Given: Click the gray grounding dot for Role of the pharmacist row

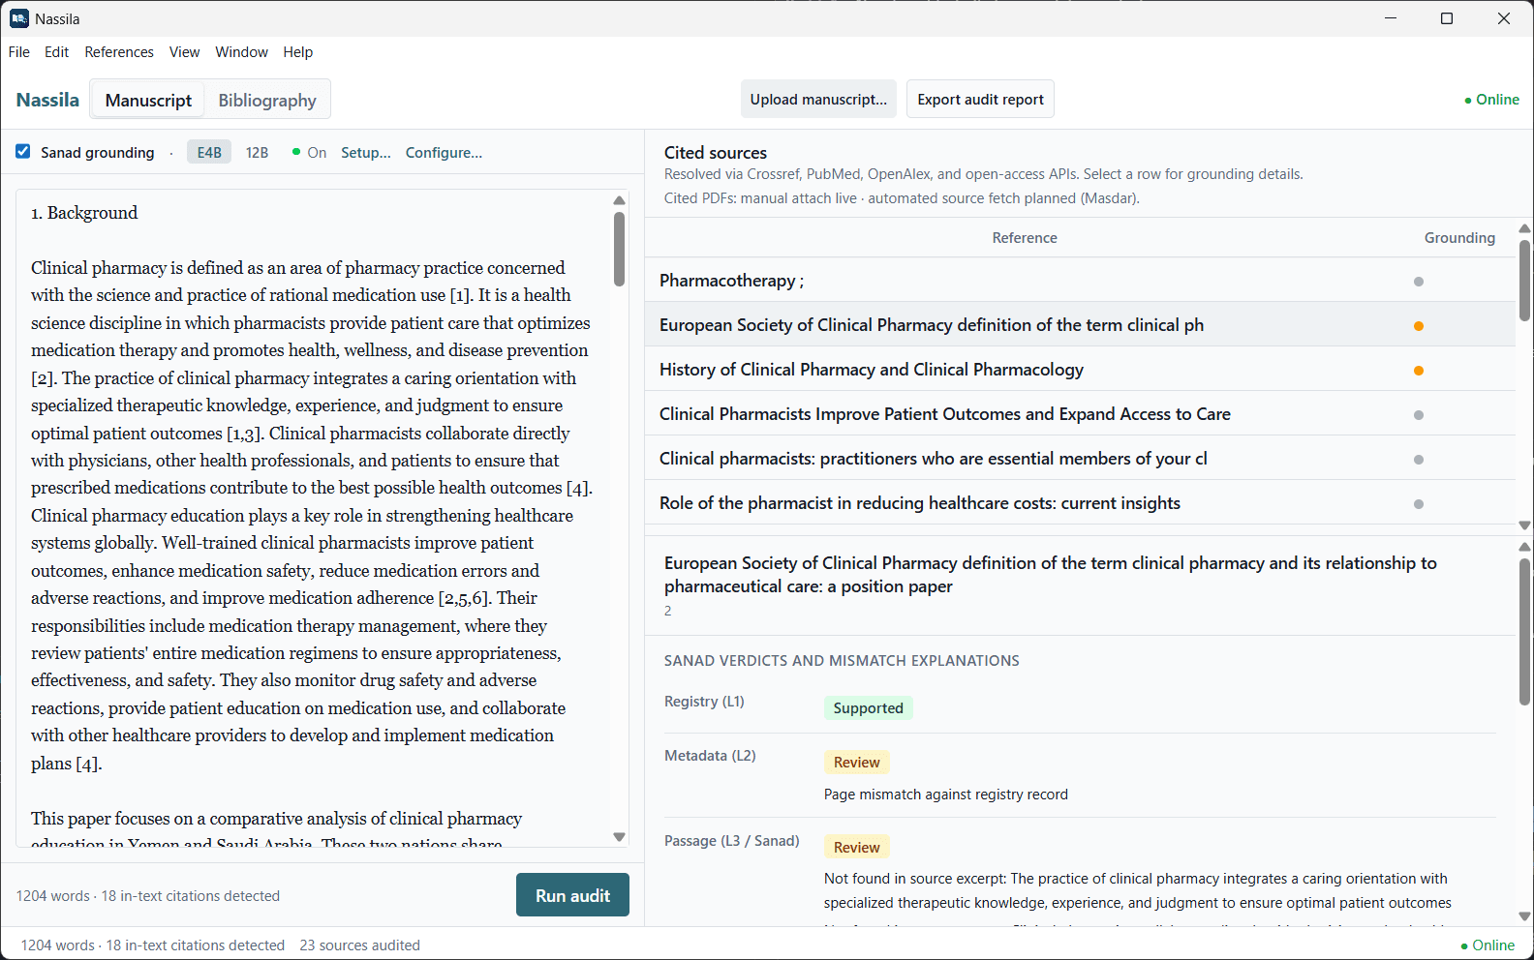Looking at the screenshot, I should [x=1419, y=504].
